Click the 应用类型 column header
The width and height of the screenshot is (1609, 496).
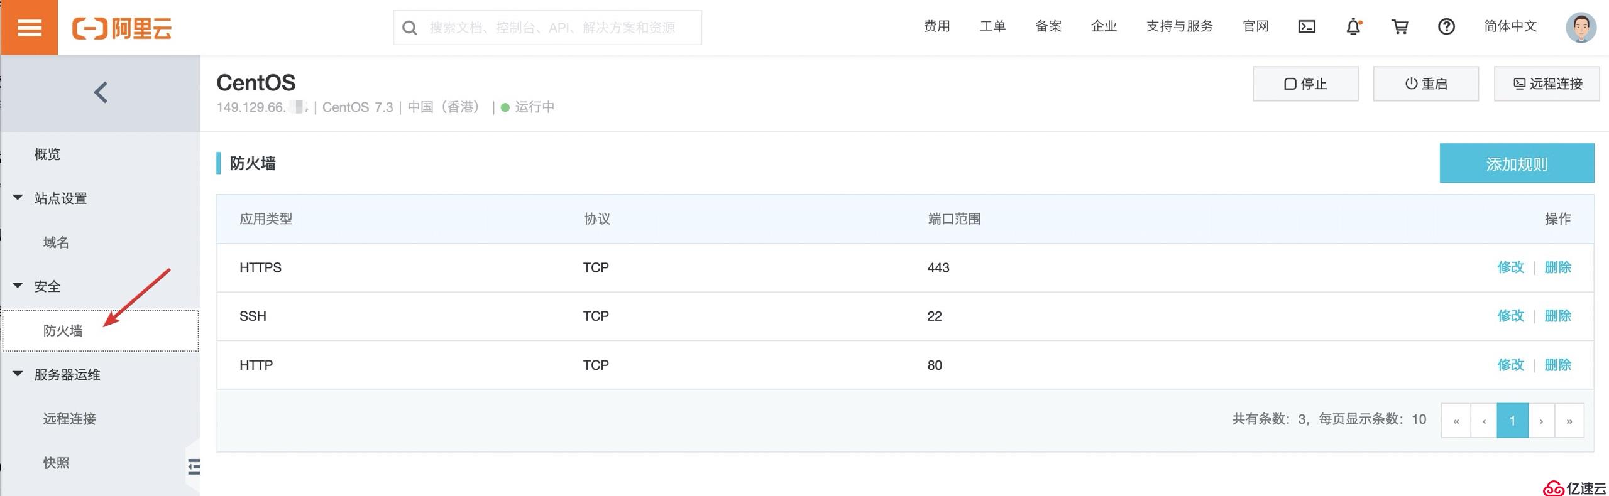[x=266, y=218]
